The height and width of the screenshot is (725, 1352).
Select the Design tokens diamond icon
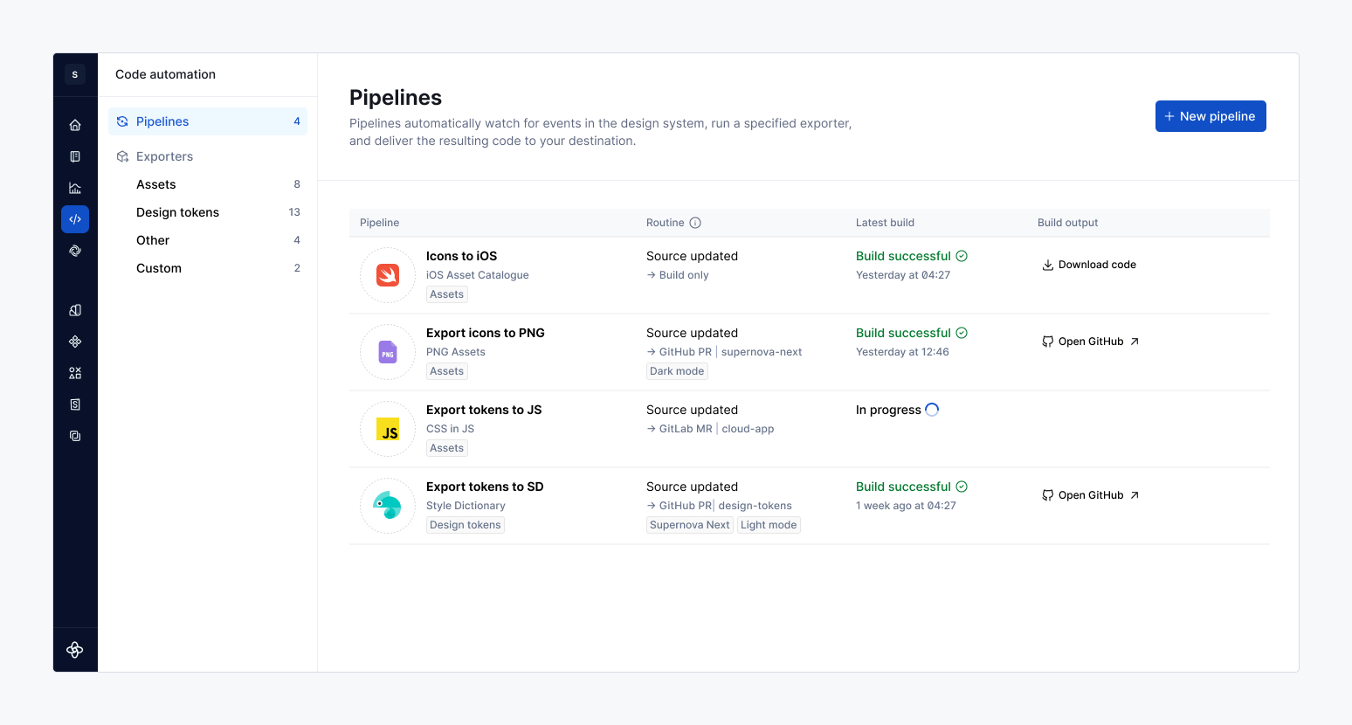tap(75, 342)
